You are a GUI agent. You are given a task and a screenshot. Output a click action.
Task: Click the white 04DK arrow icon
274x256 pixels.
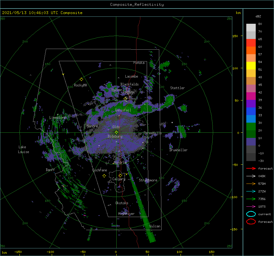click(x=251, y=176)
